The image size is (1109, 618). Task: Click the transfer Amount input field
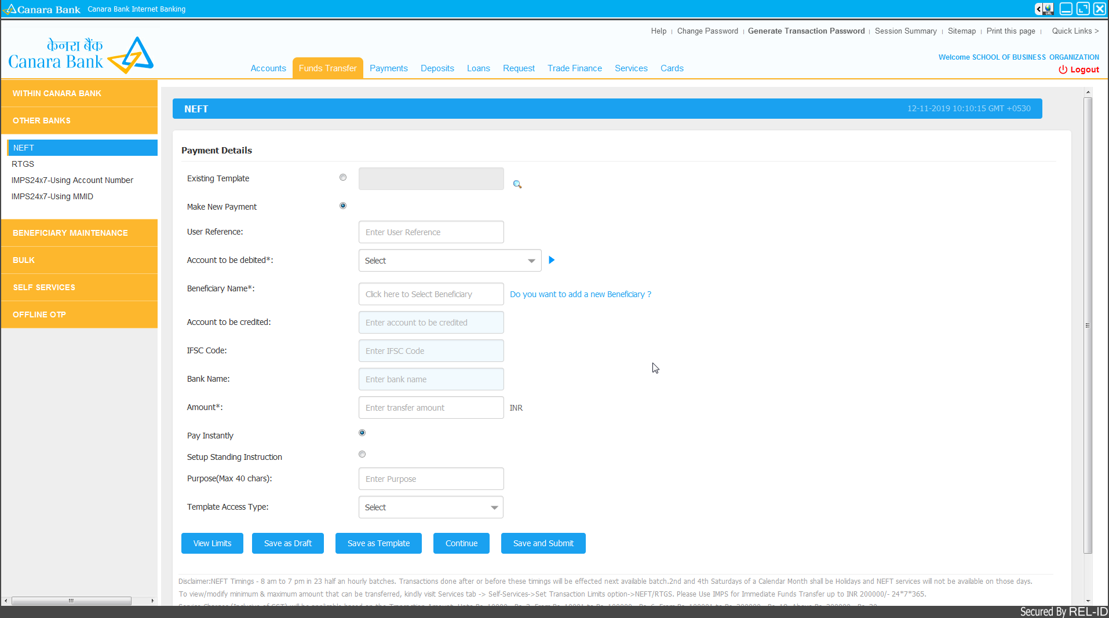click(431, 408)
